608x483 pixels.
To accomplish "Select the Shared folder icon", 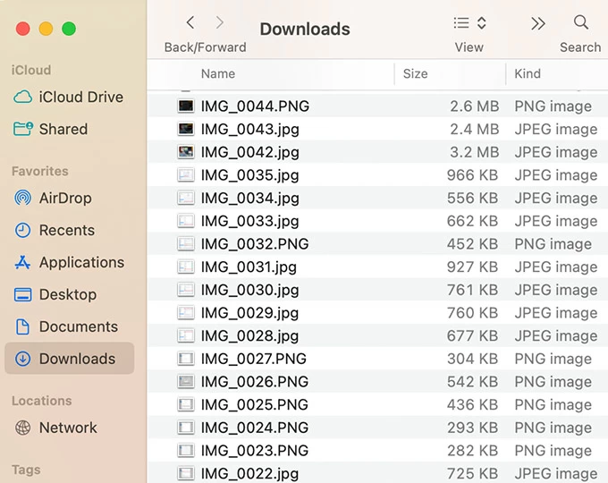I will pos(23,129).
